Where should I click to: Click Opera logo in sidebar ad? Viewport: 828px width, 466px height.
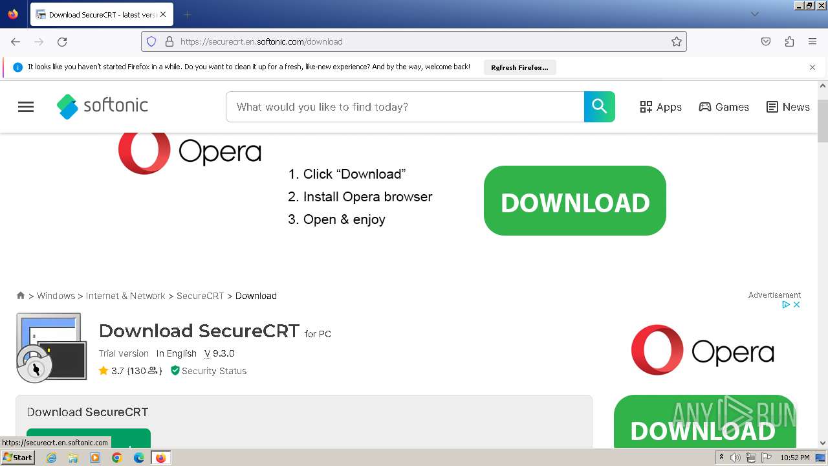(703, 350)
